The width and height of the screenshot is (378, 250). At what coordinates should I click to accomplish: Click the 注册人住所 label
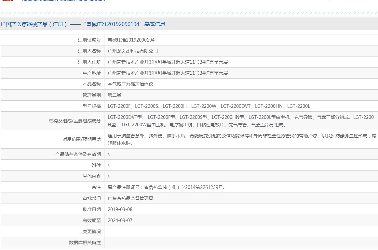[x=89, y=62]
